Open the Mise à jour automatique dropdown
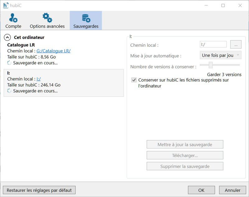249x197 pixels. (221, 55)
